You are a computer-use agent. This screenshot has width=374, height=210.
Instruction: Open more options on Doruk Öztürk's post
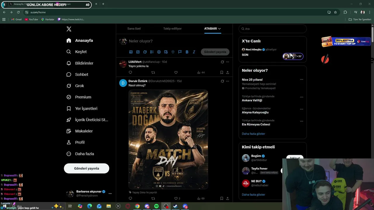(x=228, y=81)
